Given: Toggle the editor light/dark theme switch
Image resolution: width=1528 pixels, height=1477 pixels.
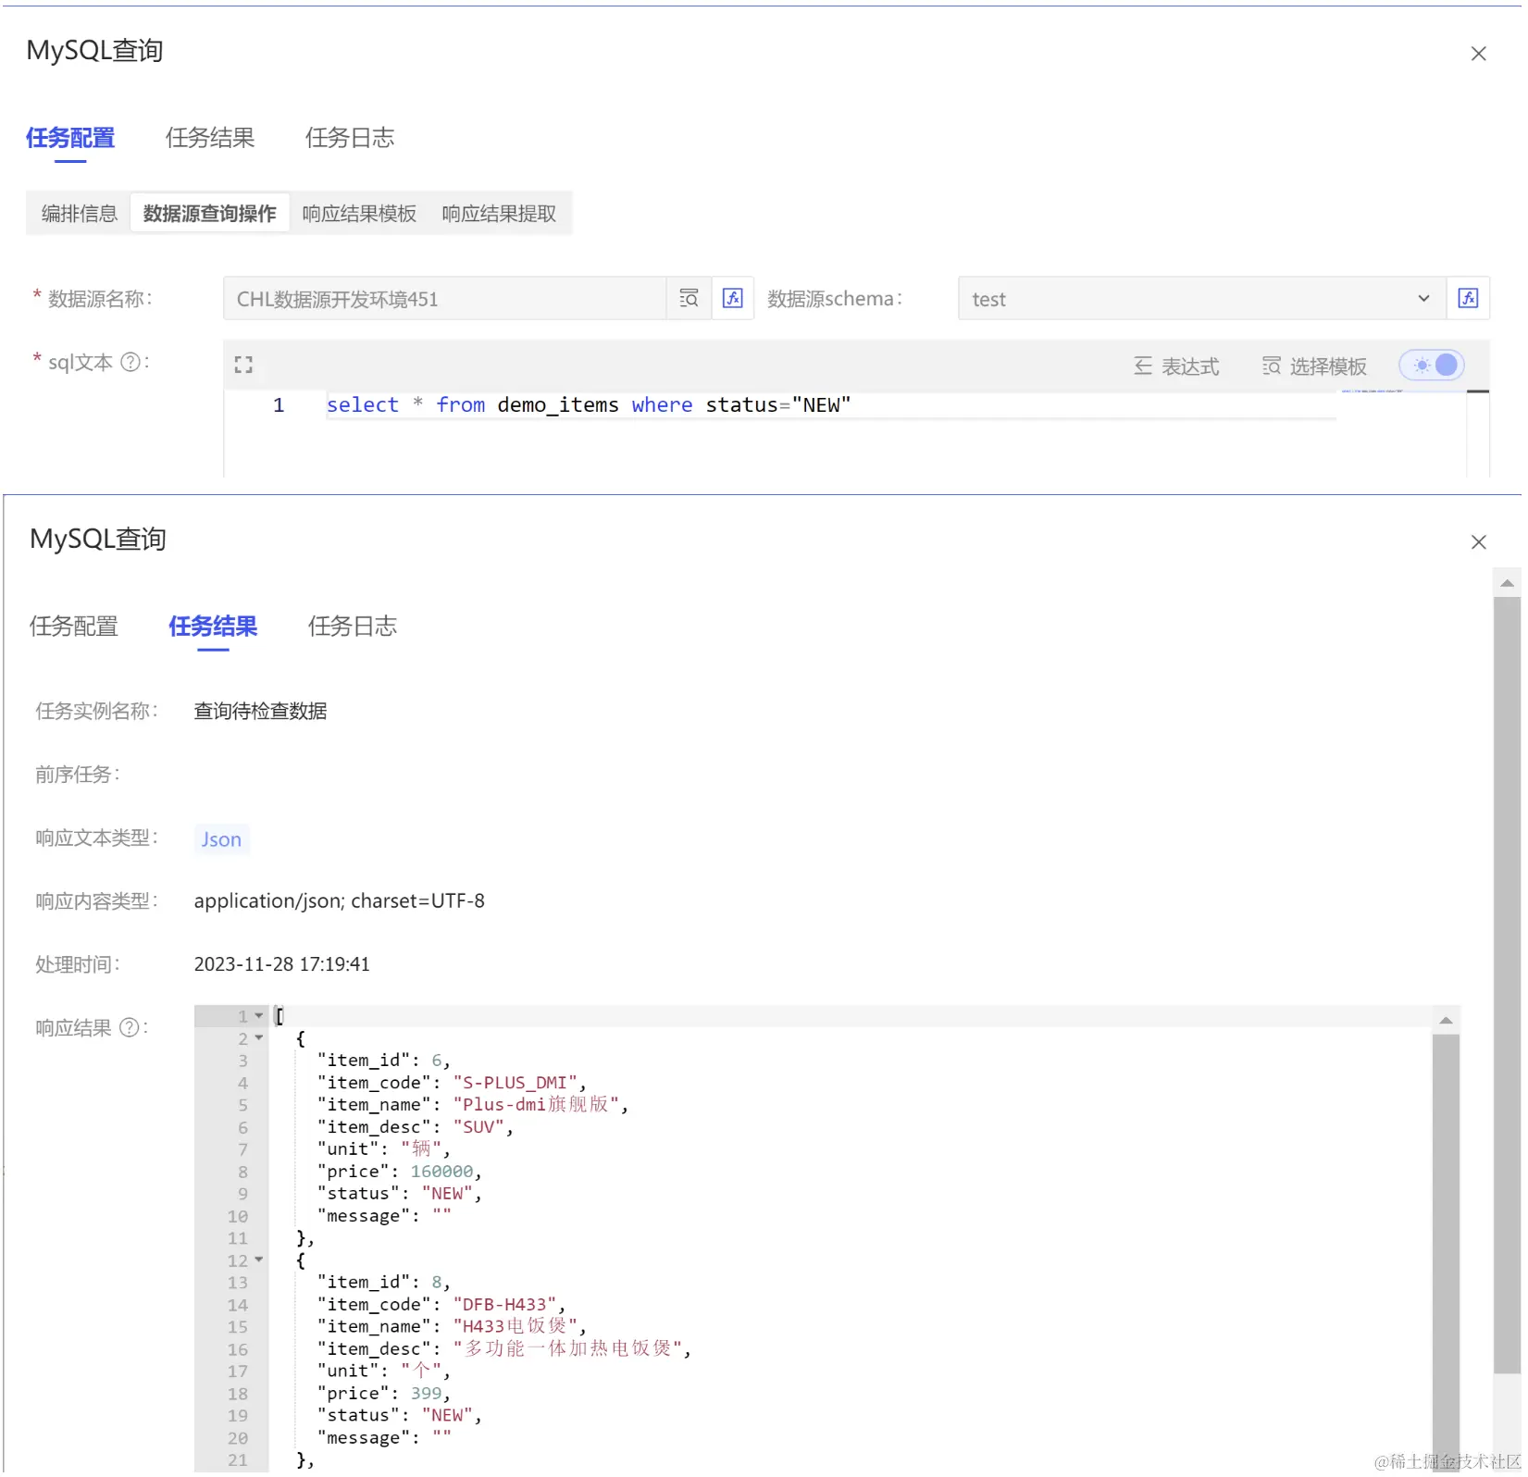Looking at the screenshot, I should pos(1432,366).
